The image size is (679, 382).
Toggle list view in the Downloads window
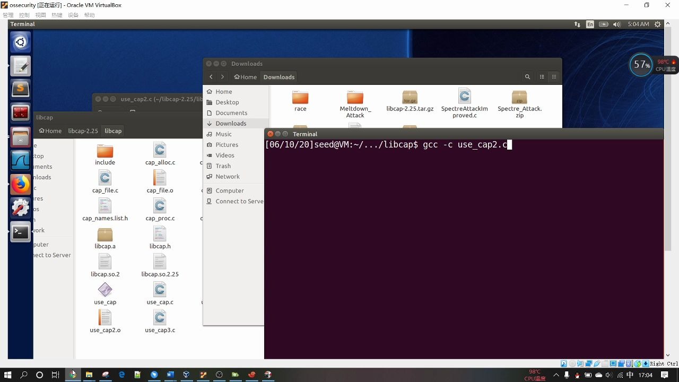pos(542,76)
